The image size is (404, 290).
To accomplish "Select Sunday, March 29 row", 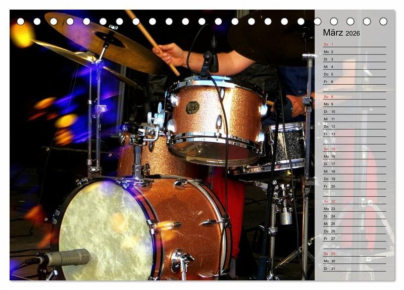I will [353, 254].
